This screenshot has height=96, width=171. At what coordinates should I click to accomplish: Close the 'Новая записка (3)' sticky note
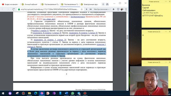[x=170, y=62]
